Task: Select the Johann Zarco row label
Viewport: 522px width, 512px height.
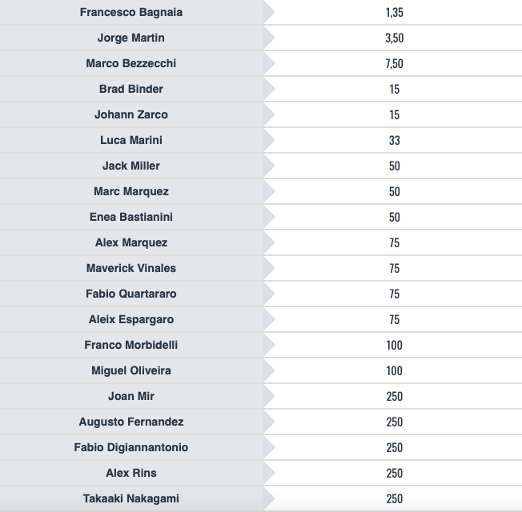Action: pyautogui.click(x=131, y=114)
